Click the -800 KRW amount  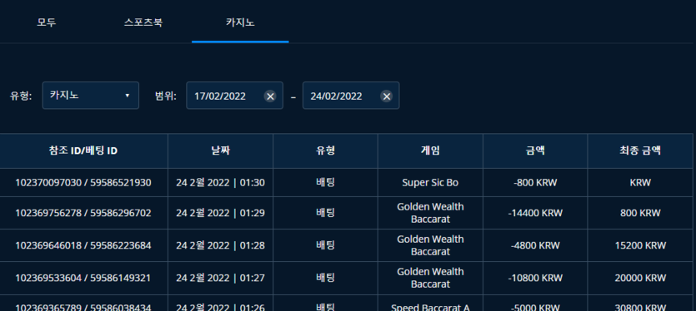[x=535, y=182]
